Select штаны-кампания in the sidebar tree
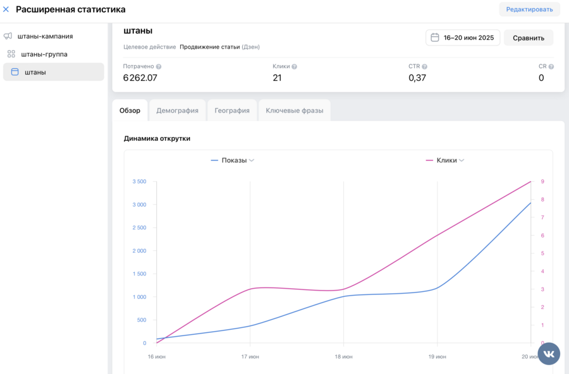This screenshot has height=374, width=569. pos(45,36)
